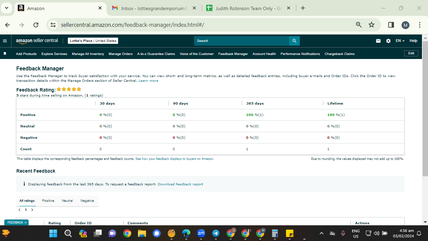Screen dimensions: 428x241
Task: Open Windows taskbar search
Action: (68, 233)
